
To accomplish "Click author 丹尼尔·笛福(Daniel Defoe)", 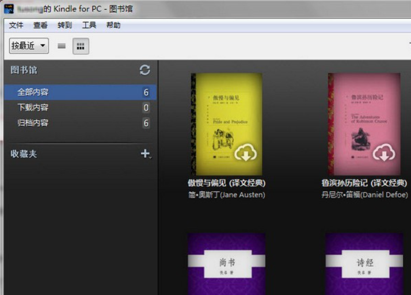I will (364, 195).
